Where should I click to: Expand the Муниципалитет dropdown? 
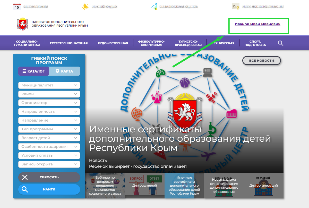(x=49, y=85)
